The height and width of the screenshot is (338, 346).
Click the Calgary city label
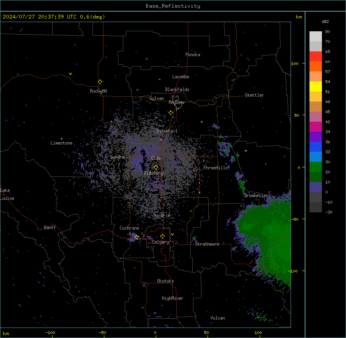pyautogui.click(x=160, y=242)
